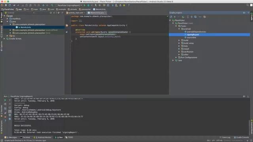Click the MainActivity breadcrumb

99,9
